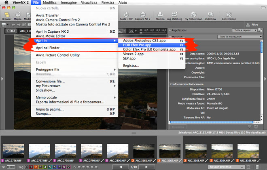Click the metadata panel vertical scrollbar
This screenshot has width=267, height=170.
tap(262, 47)
